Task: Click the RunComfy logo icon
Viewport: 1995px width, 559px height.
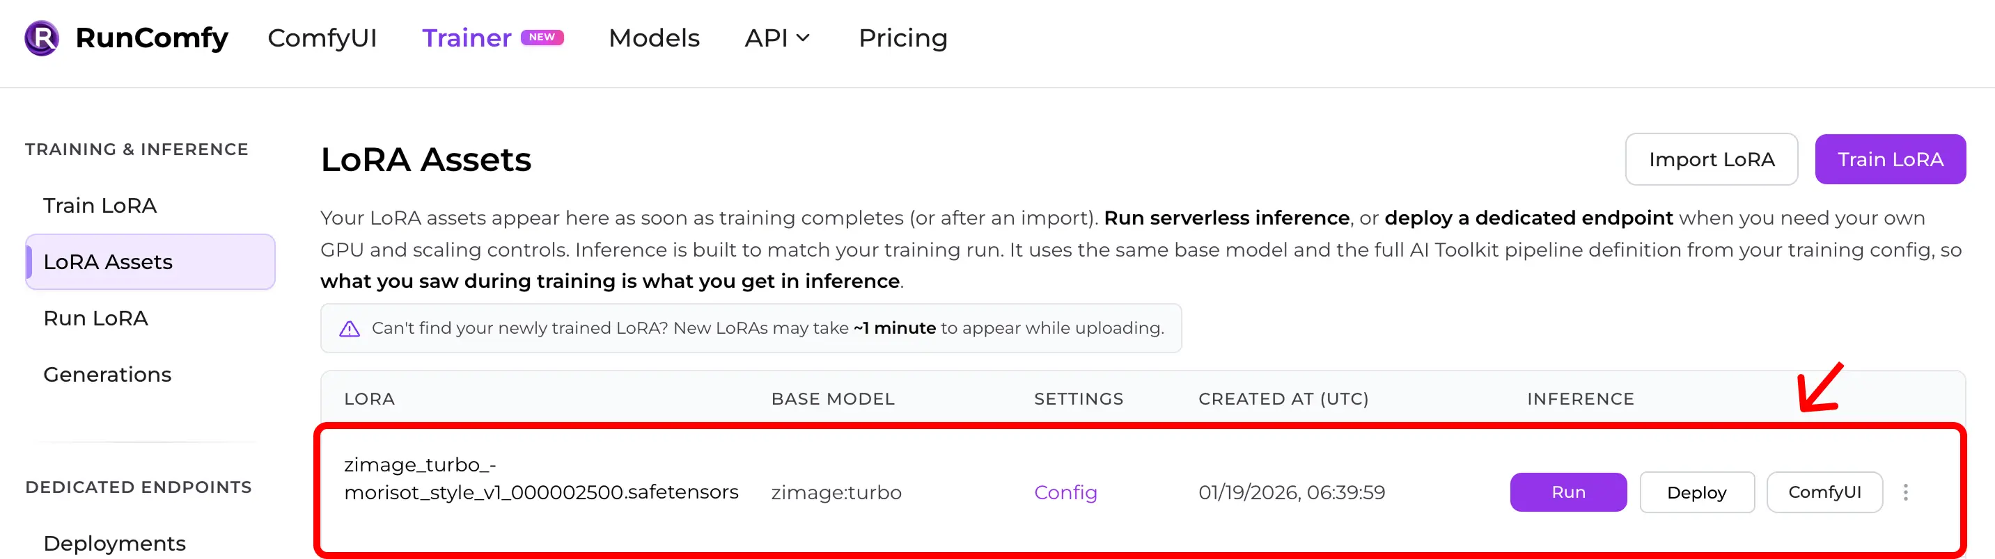Action: click(42, 37)
